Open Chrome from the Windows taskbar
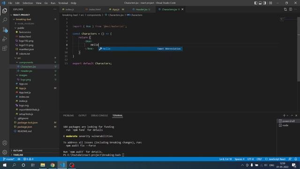Image resolution: width=300 pixels, height=169 pixels. [x=52, y=165]
